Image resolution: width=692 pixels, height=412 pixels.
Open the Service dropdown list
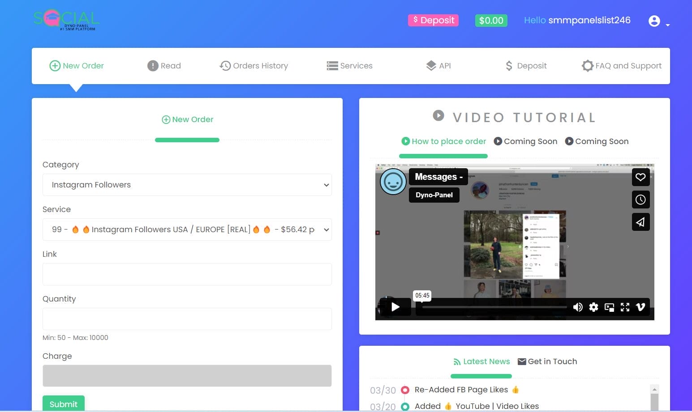point(187,229)
